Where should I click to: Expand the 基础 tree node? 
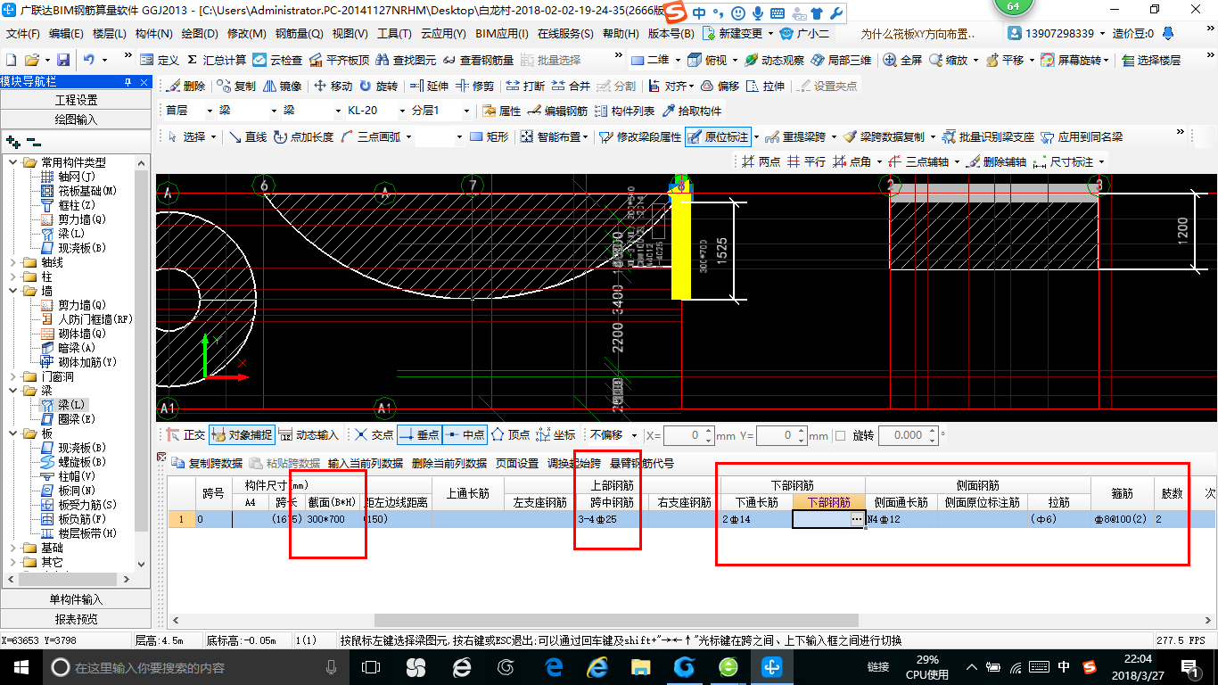(13, 548)
